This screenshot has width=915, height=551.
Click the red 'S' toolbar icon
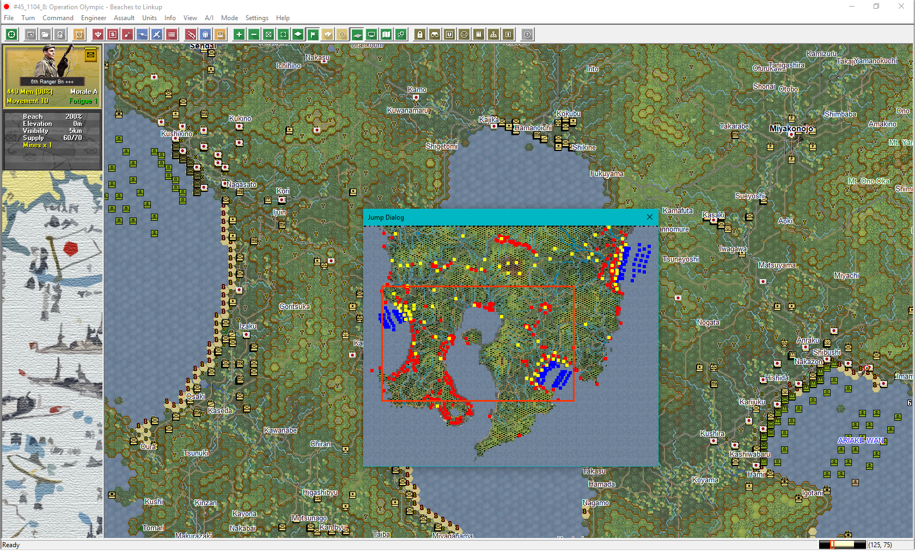113,34
